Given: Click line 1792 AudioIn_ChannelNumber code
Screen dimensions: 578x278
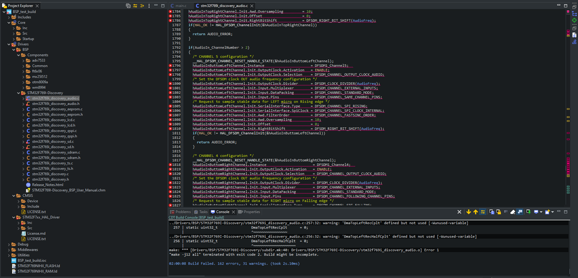Looking at the screenshot, I should (x=218, y=47).
